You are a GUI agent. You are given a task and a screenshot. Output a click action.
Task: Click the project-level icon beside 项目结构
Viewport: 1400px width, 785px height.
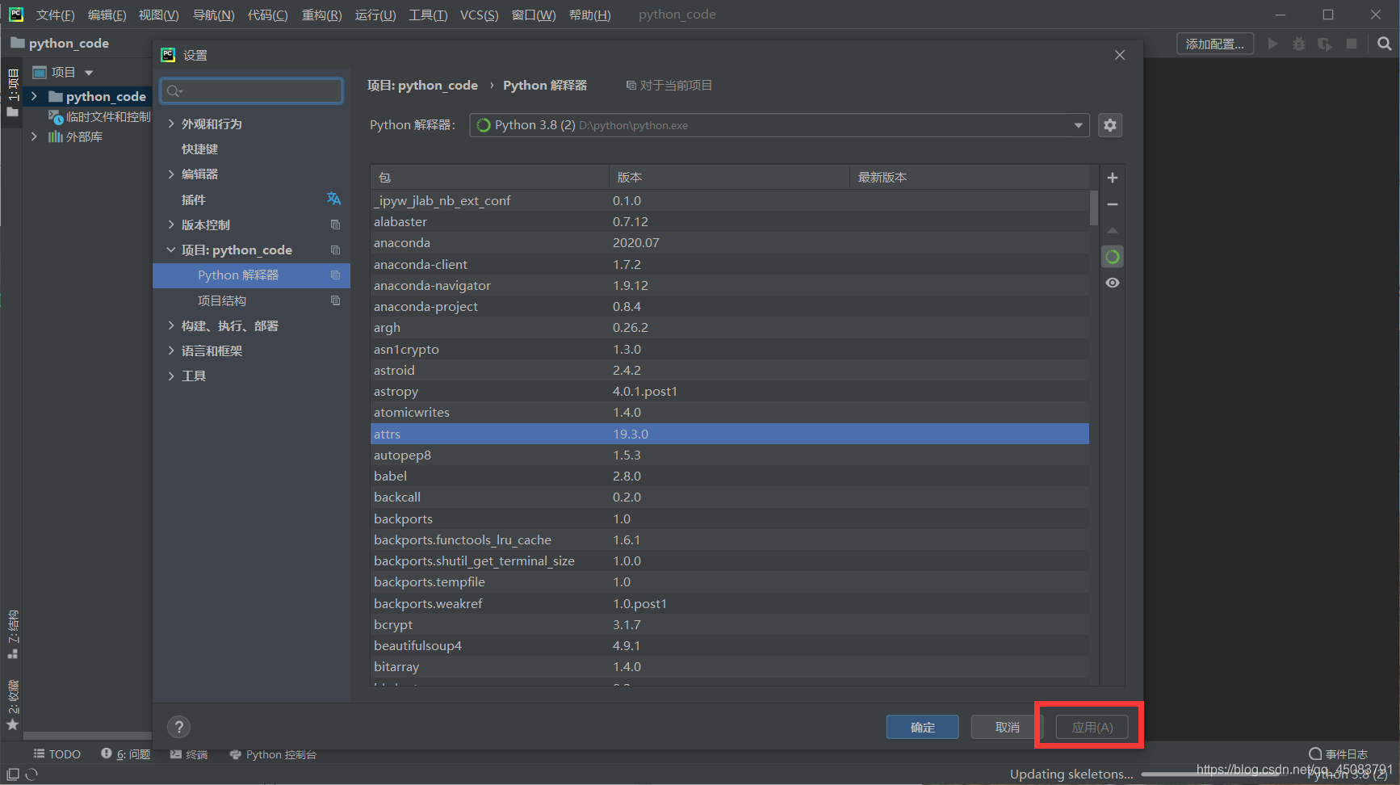[x=335, y=300]
